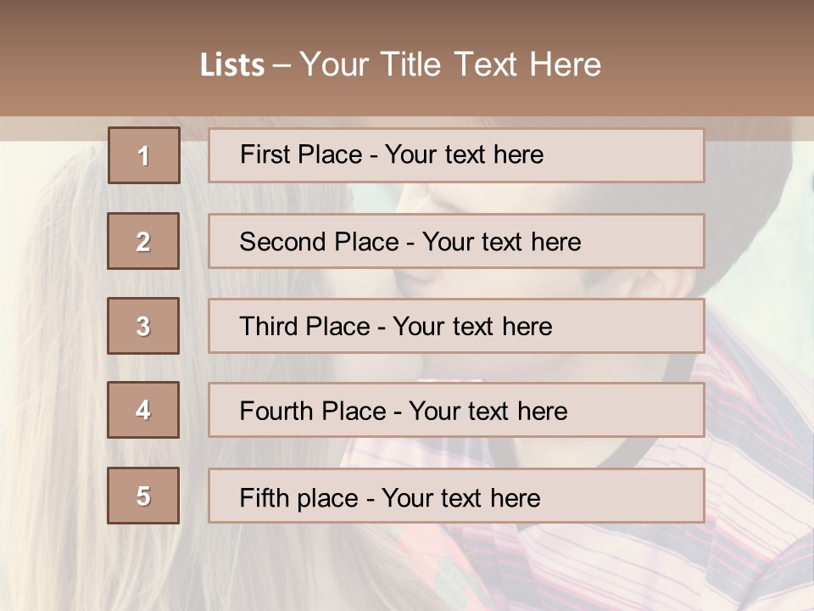Click the "First Place - Your text here" bar

click(x=456, y=155)
